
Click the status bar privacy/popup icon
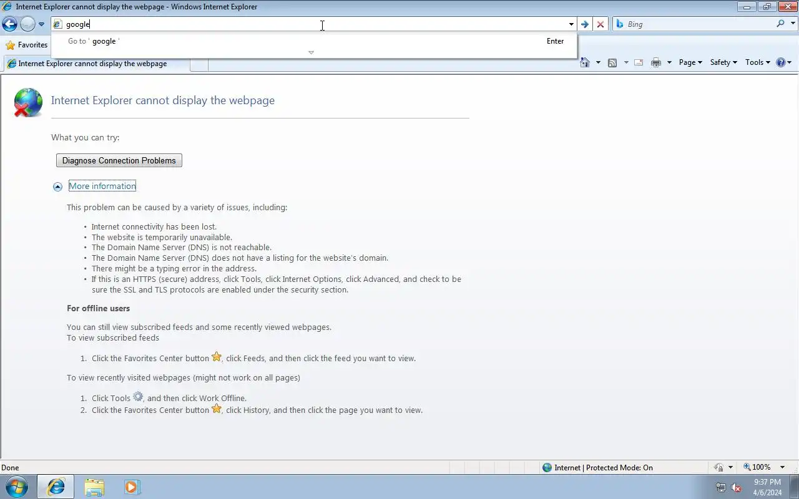[719, 467]
